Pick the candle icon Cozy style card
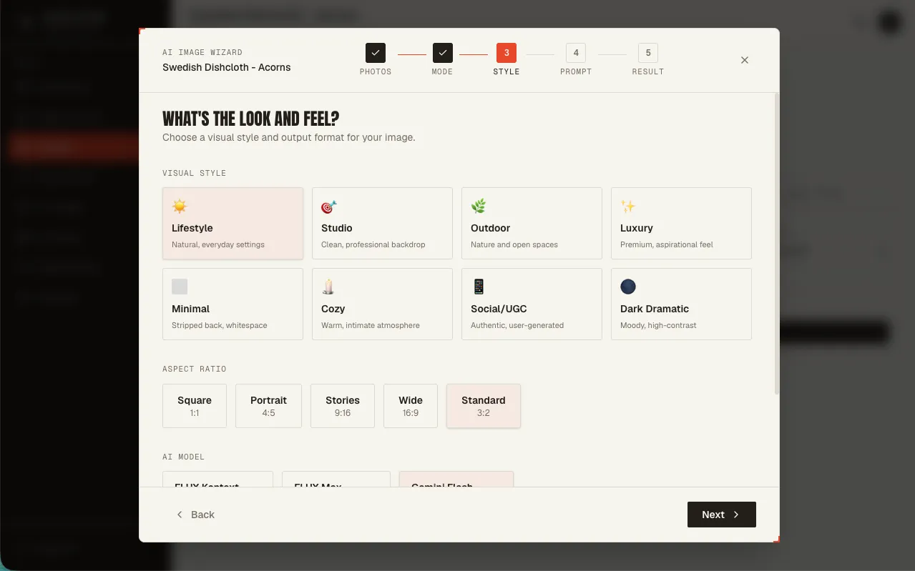The image size is (915, 571). [382, 304]
